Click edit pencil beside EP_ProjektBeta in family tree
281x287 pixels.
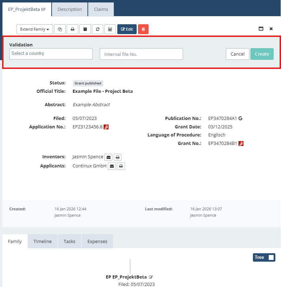(151, 277)
